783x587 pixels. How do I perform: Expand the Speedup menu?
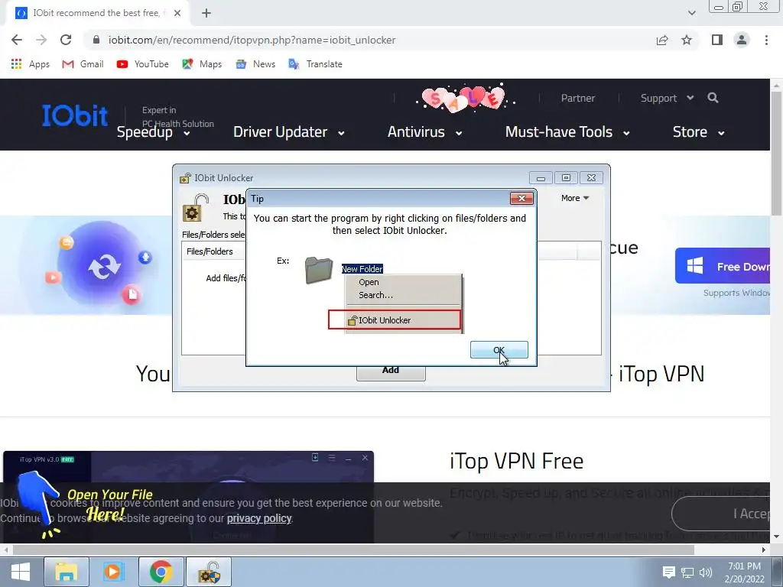(153, 132)
